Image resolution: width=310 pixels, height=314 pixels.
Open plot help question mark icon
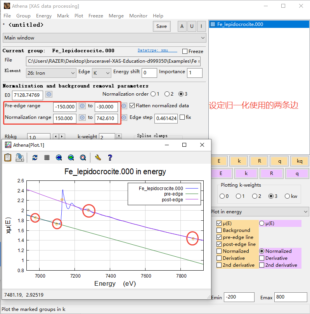pos(110,157)
